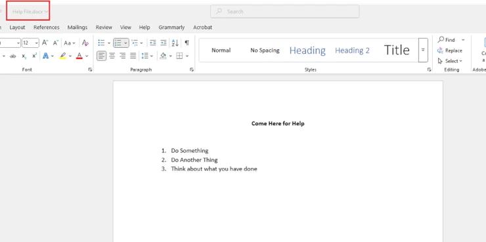The height and width of the screenshot is (242, 486).
Task: Apply text effects with the blue outlined A
Action: click(46, 56)
